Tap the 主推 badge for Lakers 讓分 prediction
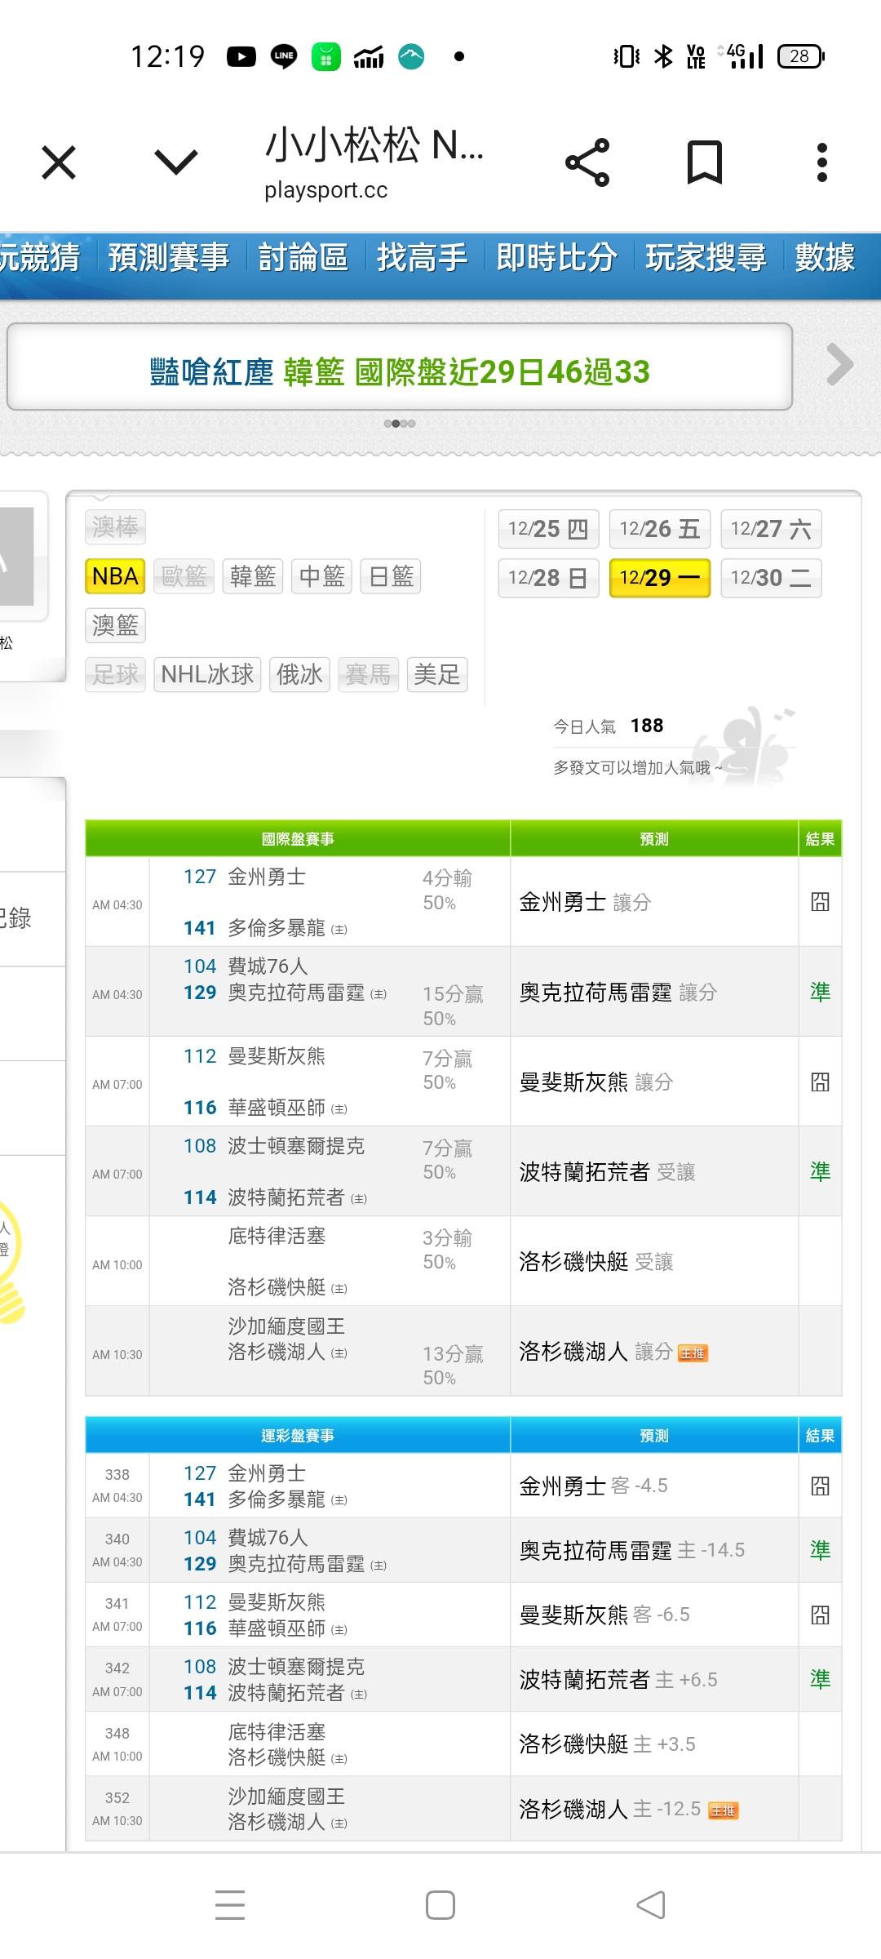Screen dimensions: 881x1959 pos(693,1353)
